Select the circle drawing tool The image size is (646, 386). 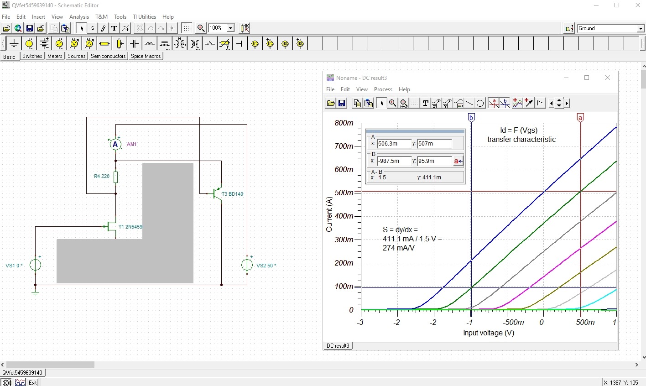(x=480, y=104)
